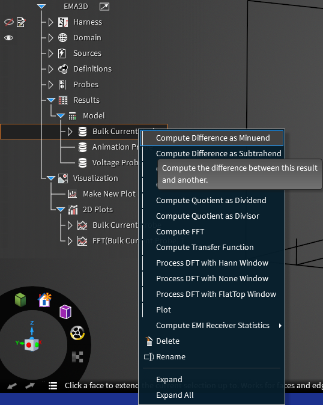Expand the Harness node

tap(51, 22)
